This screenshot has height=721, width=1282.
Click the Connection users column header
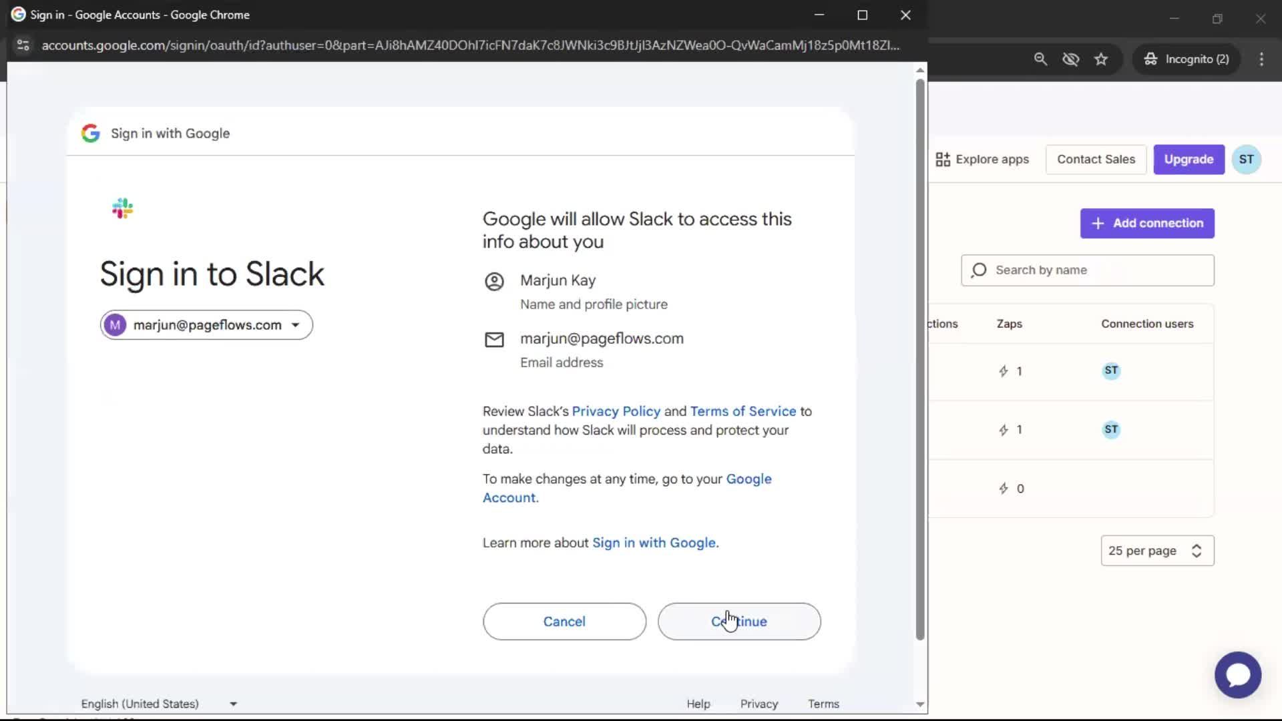pyautogui.click(x=1147, y=324)
